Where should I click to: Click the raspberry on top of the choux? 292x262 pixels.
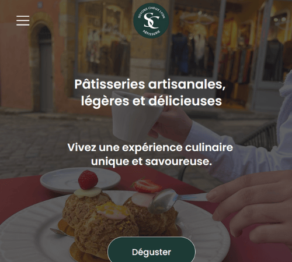click(88, 180)
